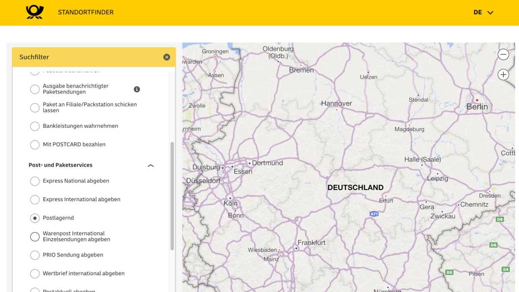Image resolution: width=519 pixels, height=292 pixels.
Task: Select Wertbrief international abgeben
Action: (x=35, y=273)
